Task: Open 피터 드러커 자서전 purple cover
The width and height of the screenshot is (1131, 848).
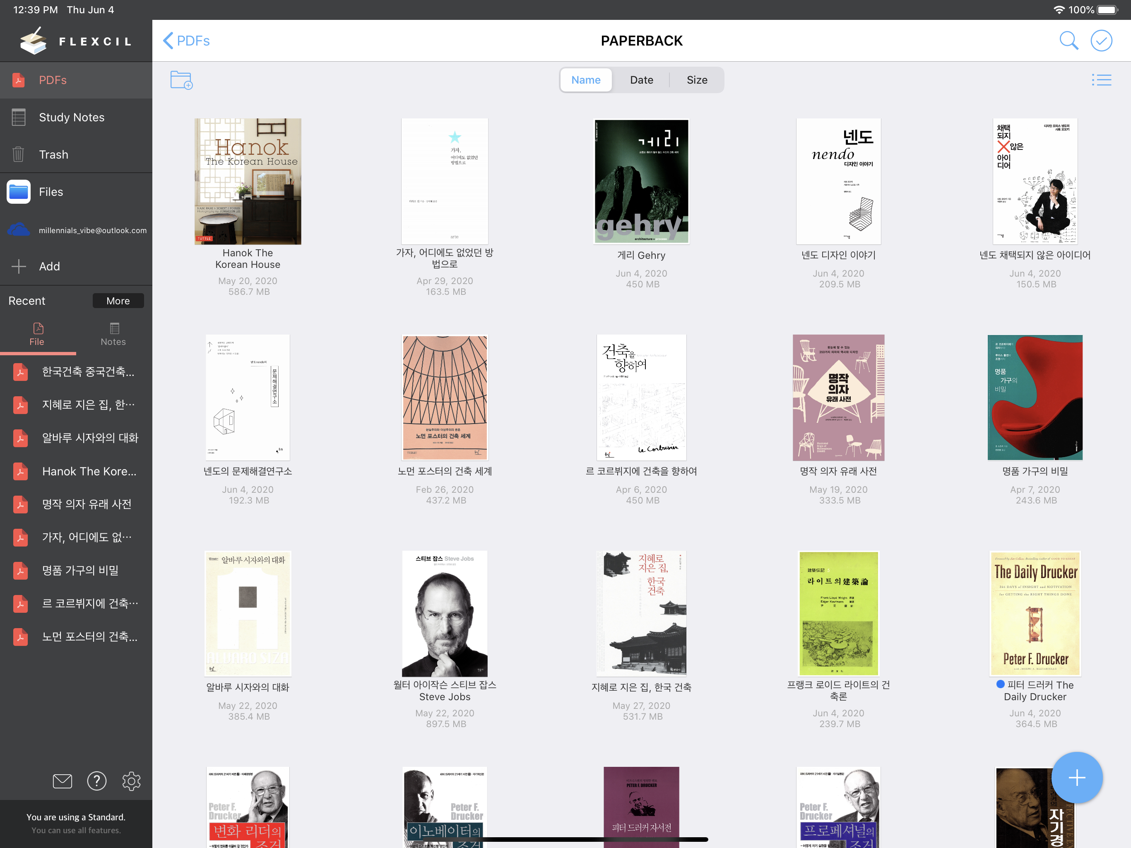Action: 641,807
